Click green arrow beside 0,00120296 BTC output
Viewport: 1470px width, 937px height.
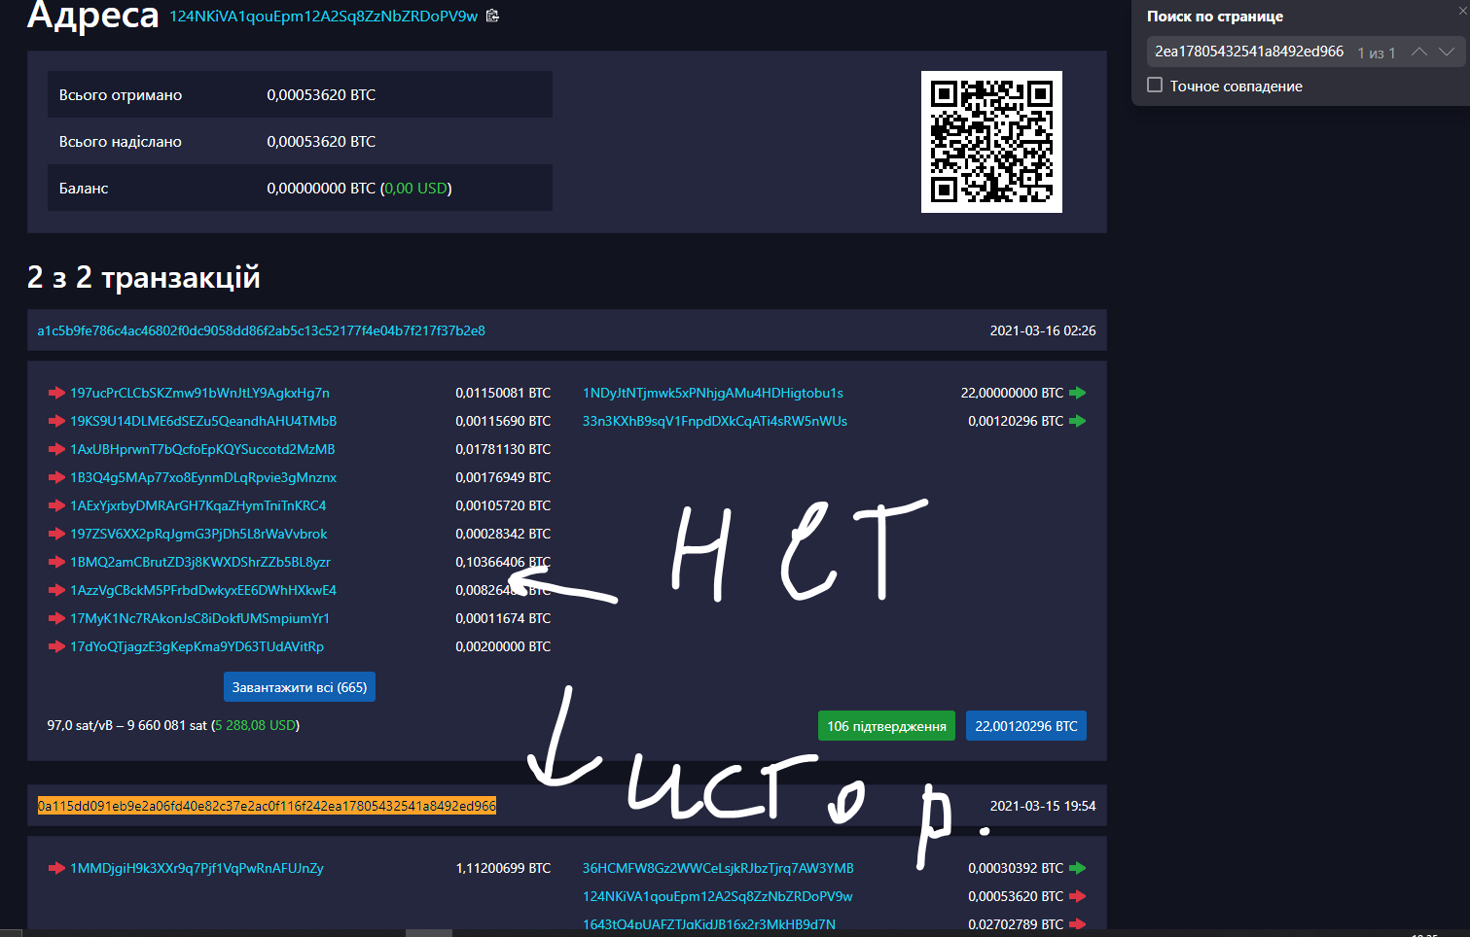[1077, 422]
